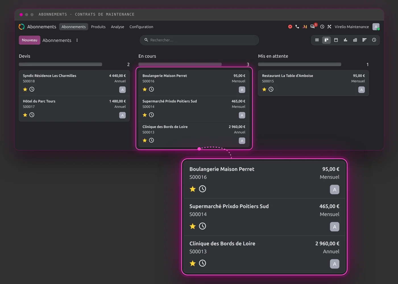Click the amount 4 440,00 €
Screen dimensions: 398x284
pyautogui.click(x=117, y=76)
